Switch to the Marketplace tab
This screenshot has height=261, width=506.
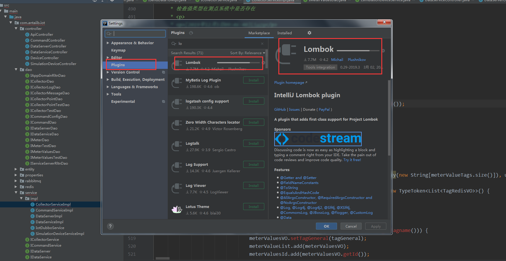point(259,33)
